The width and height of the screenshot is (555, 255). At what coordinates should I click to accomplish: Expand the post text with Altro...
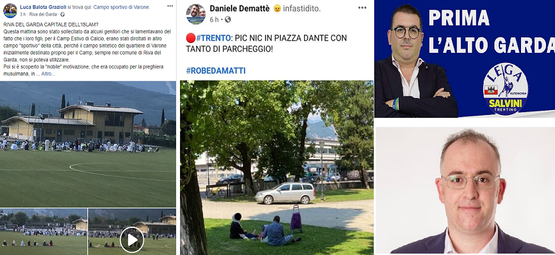point(48,74)
